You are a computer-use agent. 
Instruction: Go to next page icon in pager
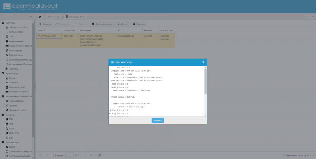(85, 155)
